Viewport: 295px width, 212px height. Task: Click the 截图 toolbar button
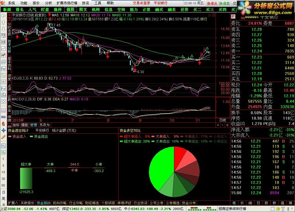[70, 9]
